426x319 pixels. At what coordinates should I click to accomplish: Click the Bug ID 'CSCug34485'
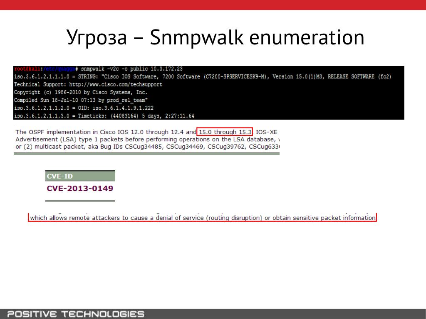coord(144,147)
